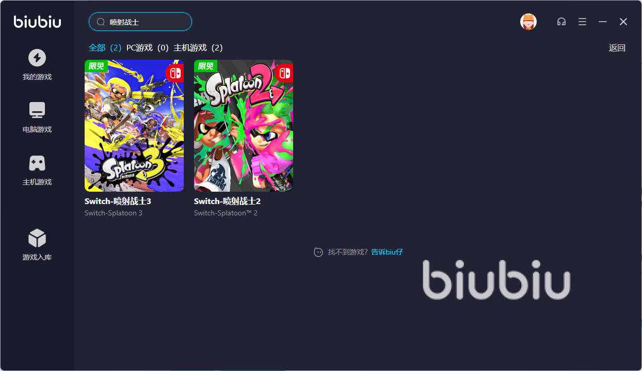This screenshot has height=371, width=642.
Task: Click the 返回 back button
Action: point(617,48)
